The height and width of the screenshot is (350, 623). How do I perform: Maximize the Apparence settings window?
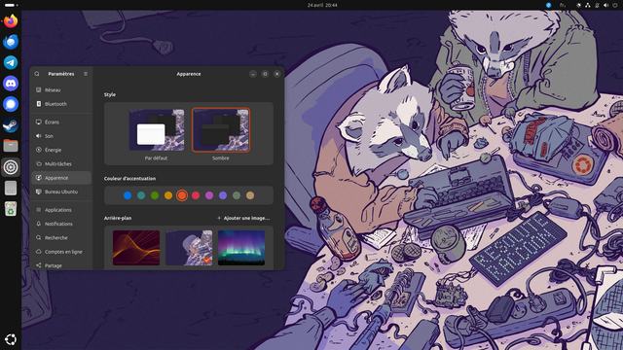pyautogui.click(x=265, y=74)
